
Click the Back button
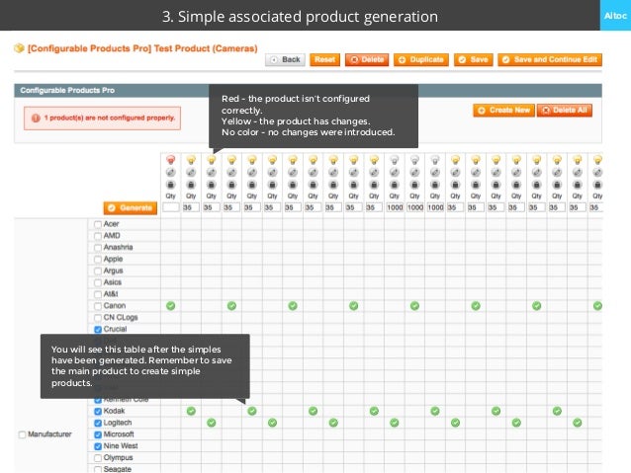pyautogui.click(x=286, y=59)
